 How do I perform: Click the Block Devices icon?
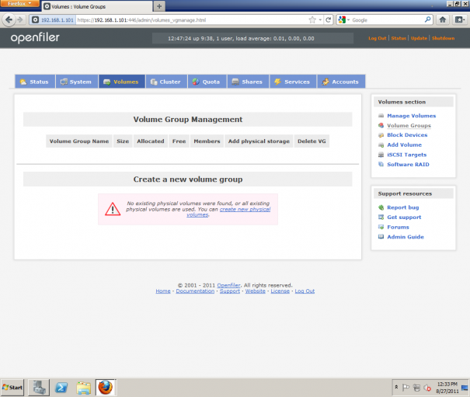[381, 135]
